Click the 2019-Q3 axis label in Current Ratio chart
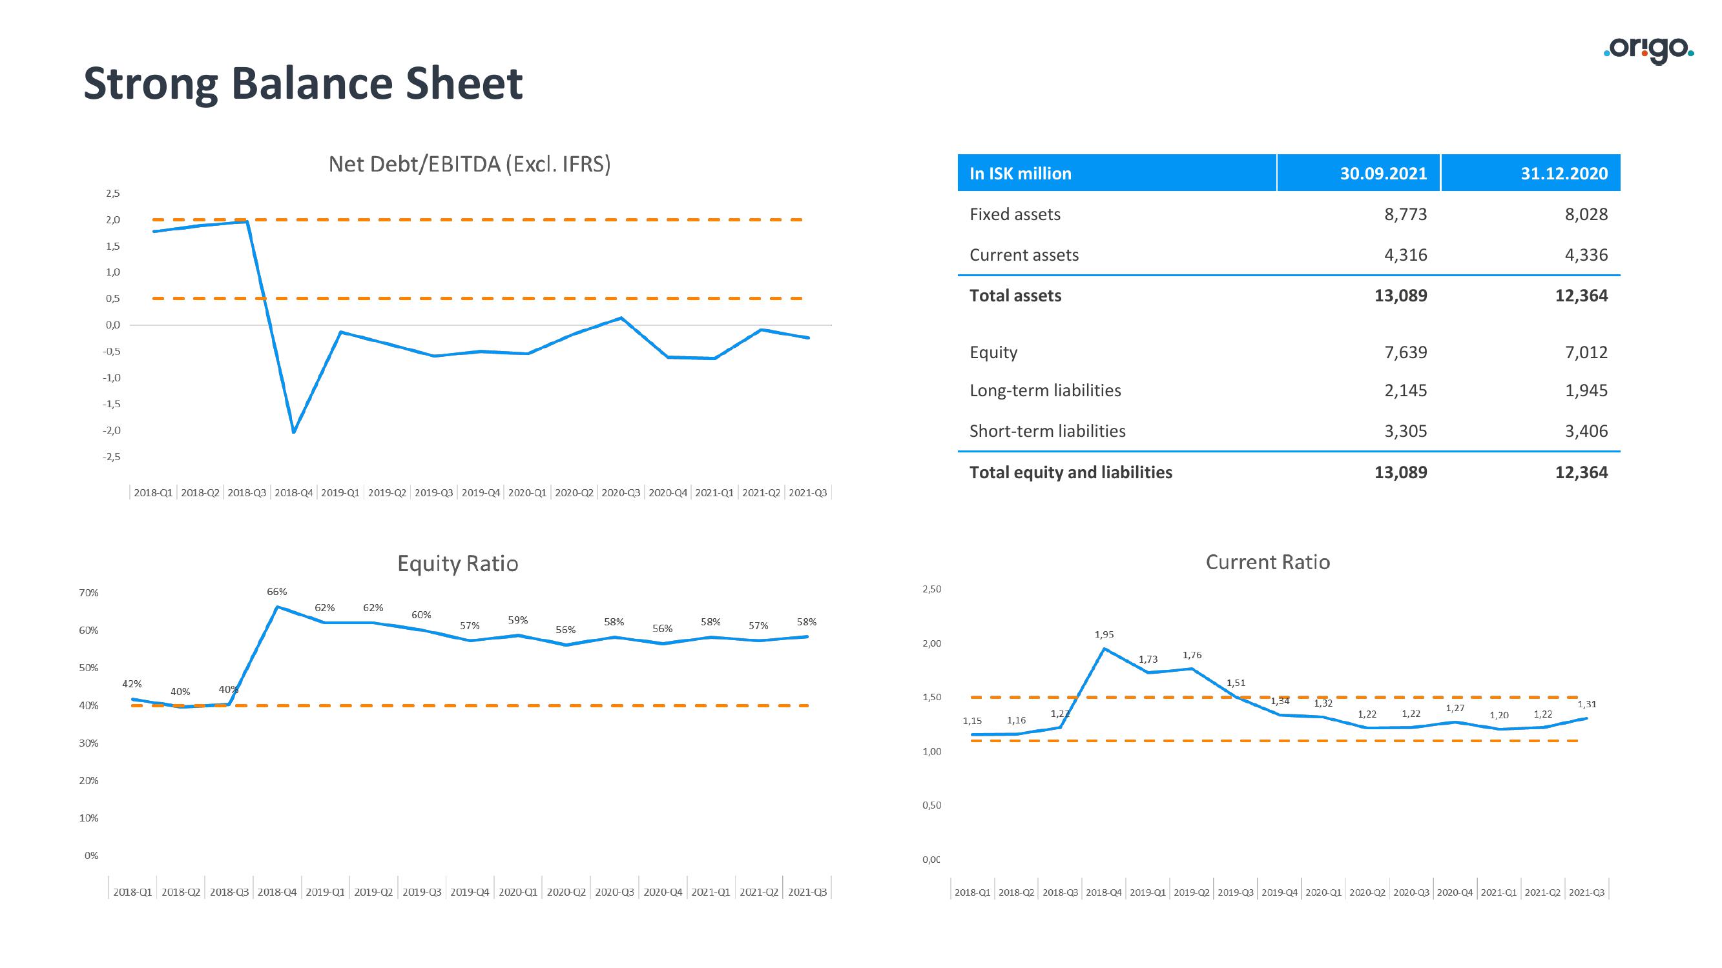Viewport: 1722px width, 968px height. pos(1236,892)
